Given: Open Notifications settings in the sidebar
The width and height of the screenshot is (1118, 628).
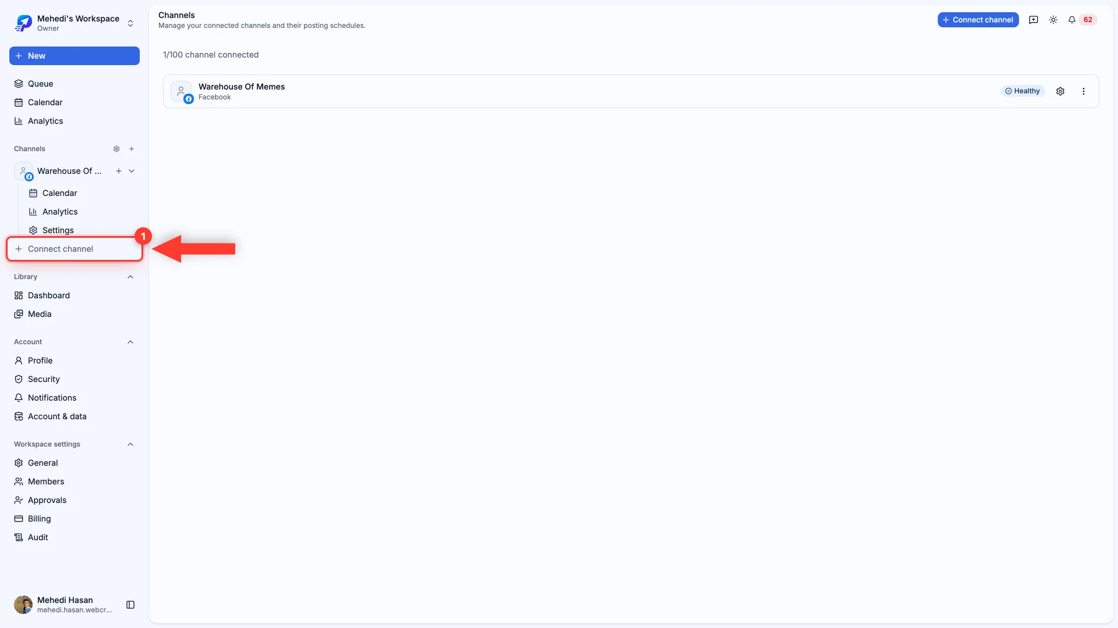Looking at the screenshot, I should click(75, 398).
